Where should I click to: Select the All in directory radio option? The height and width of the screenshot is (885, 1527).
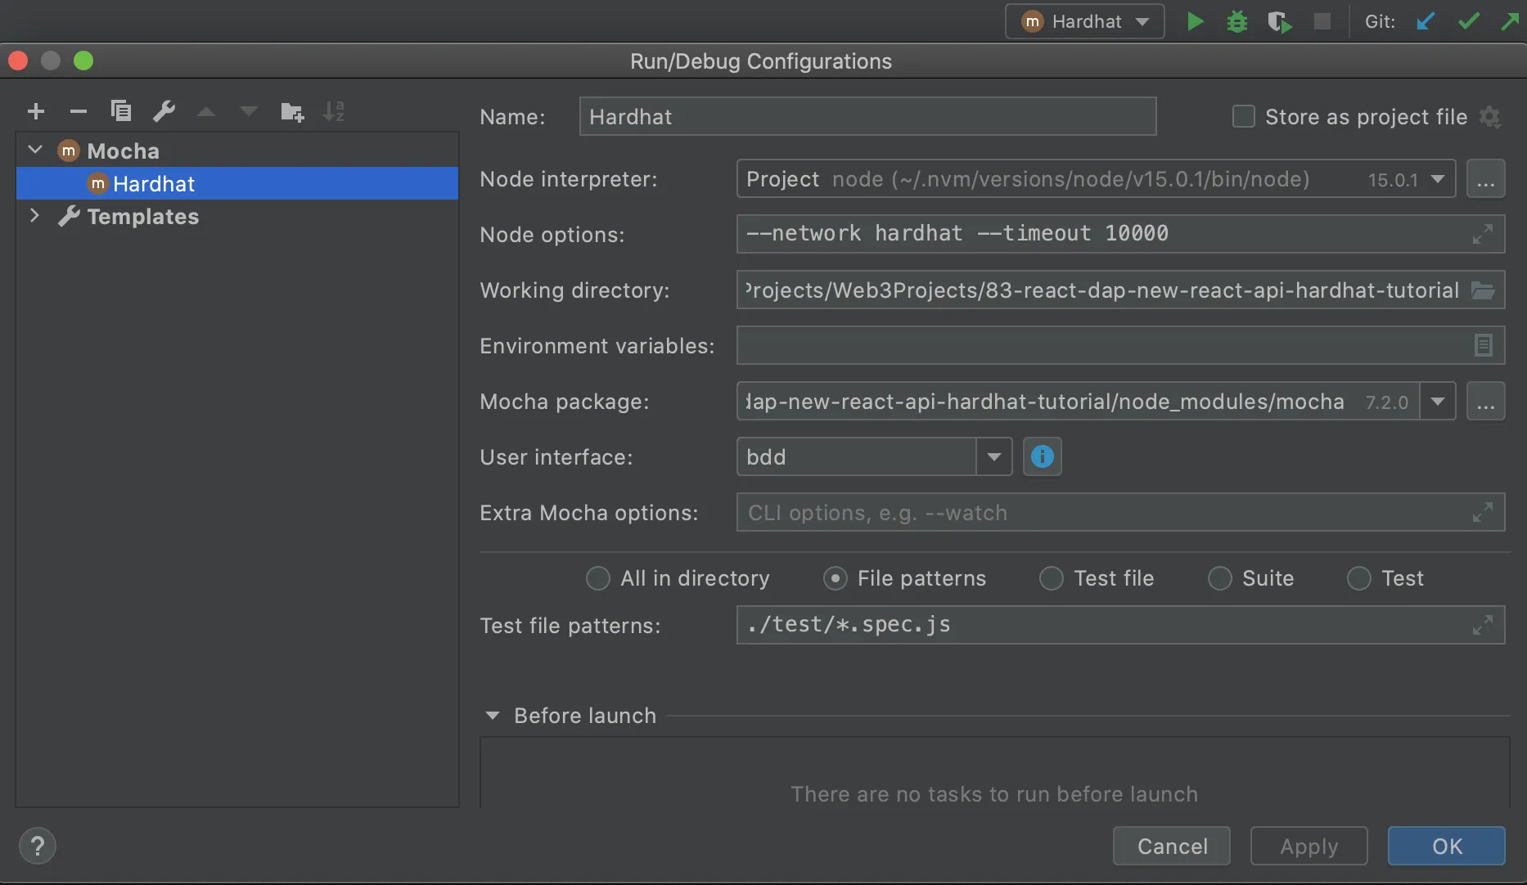pos(598,578)
